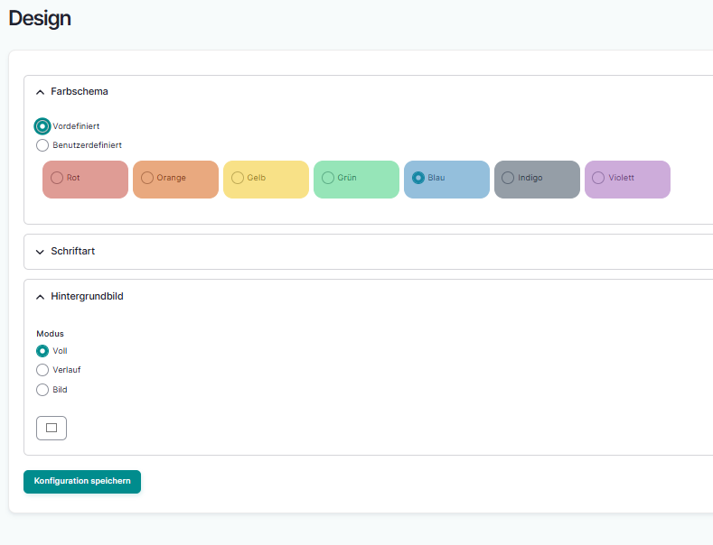Collapse the Hintergrundbild section chevron
This screenshot has height=545, width=713.
point(40,297)
